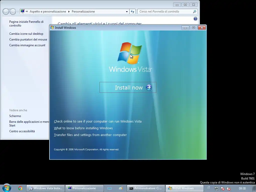Click the magnifier search icon in control panel
Image resolution: width=256 pixels, height=192 pixels.
(x=194, y=11)
